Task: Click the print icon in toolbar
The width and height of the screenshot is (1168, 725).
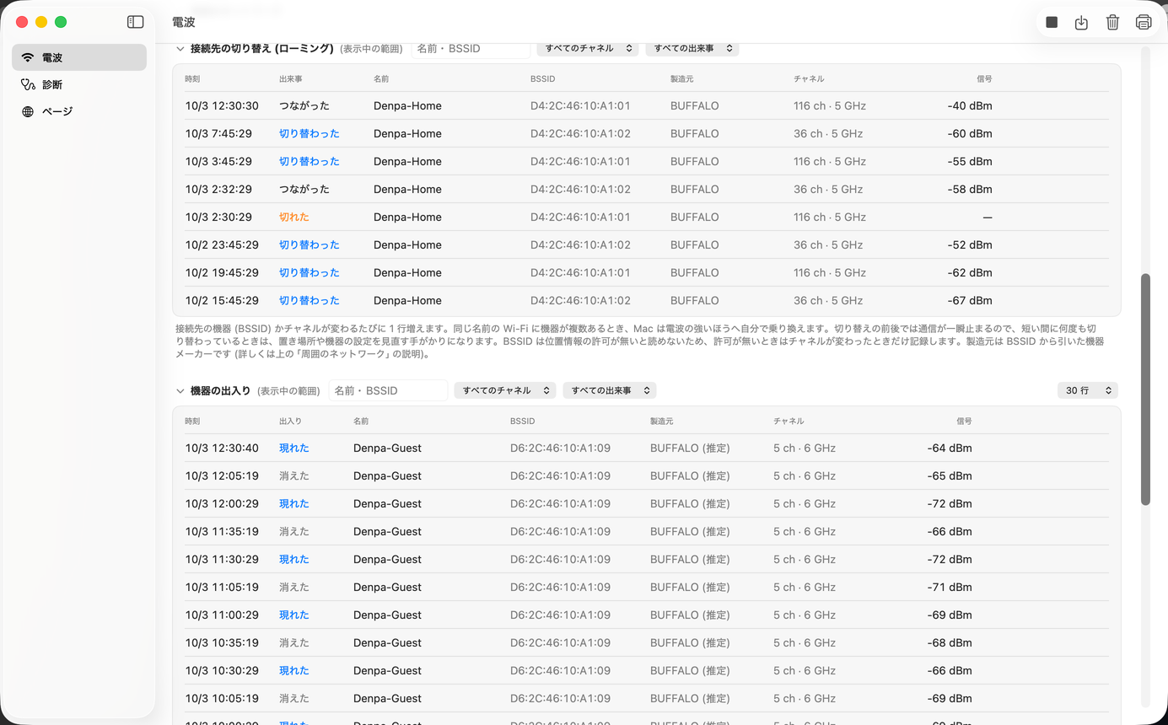Action: pos(1144,23)
